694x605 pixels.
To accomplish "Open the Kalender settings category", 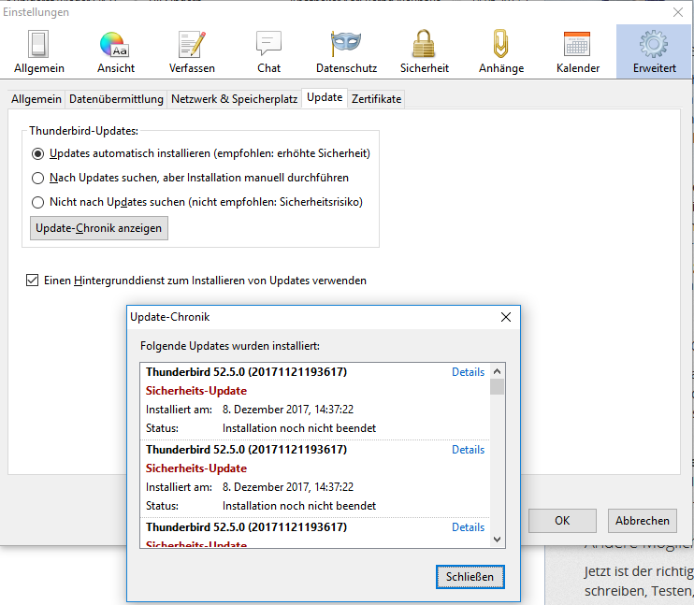I will click(x=578, y=52).
